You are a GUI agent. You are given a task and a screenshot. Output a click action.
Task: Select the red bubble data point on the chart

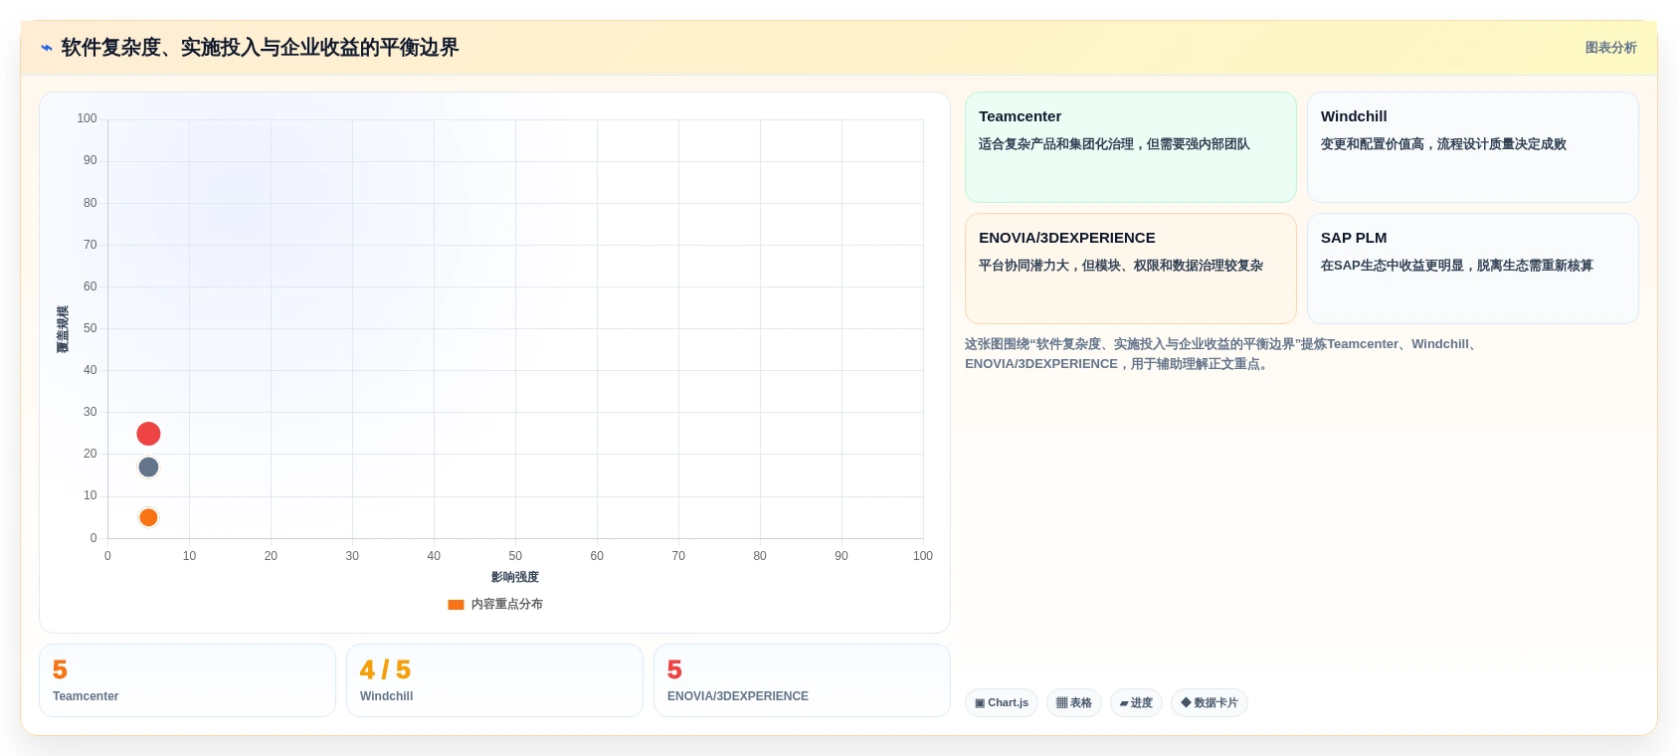tap(148, 434)
